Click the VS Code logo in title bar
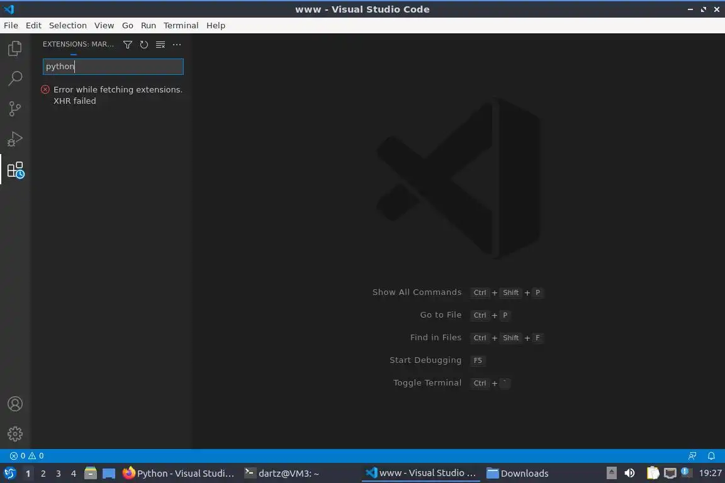 [9, 9]
